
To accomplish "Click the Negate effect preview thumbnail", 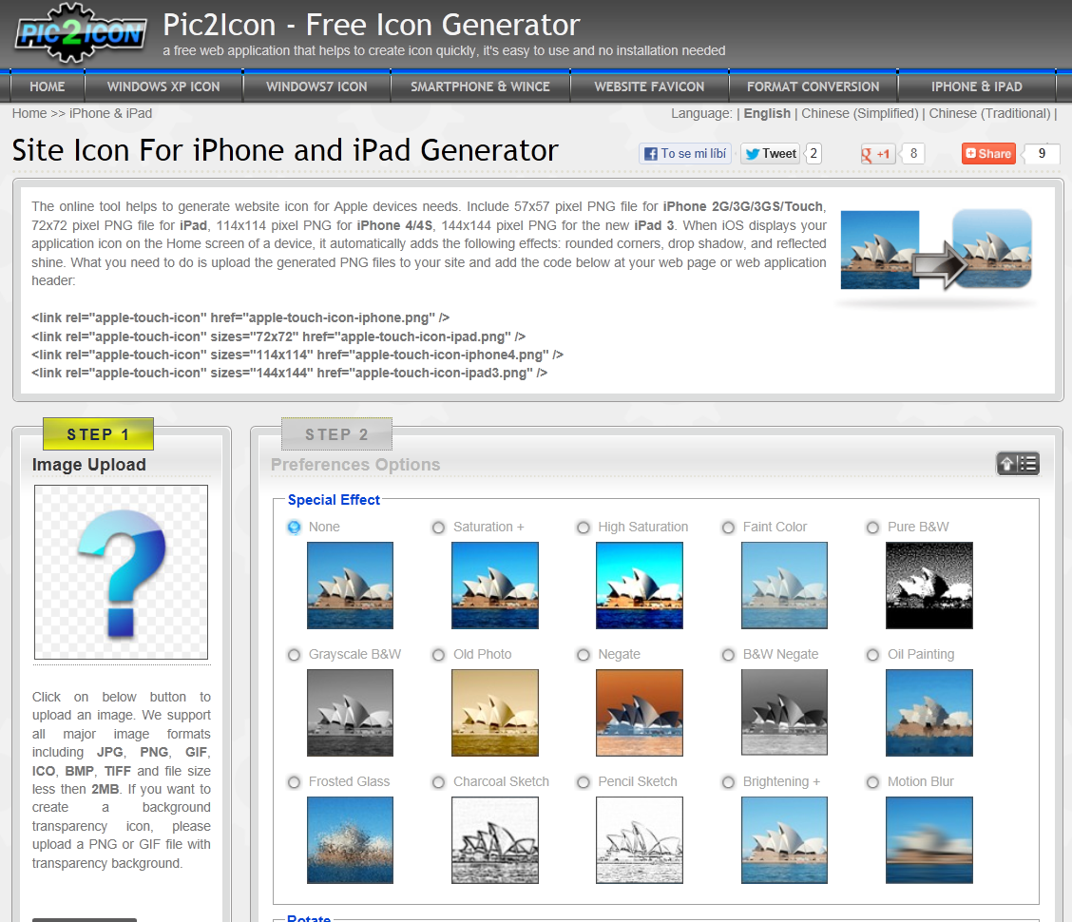I will 640,713.
